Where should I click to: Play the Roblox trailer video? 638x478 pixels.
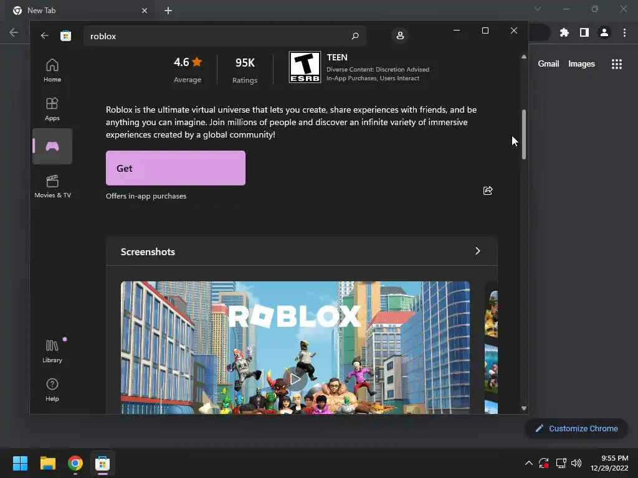point(295,379)
